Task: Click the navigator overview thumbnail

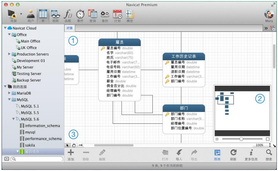Action: [242, 111]
